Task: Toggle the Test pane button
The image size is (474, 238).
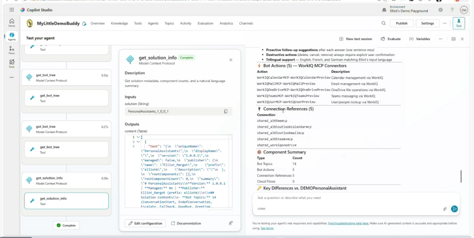Action: coord(458,23)
